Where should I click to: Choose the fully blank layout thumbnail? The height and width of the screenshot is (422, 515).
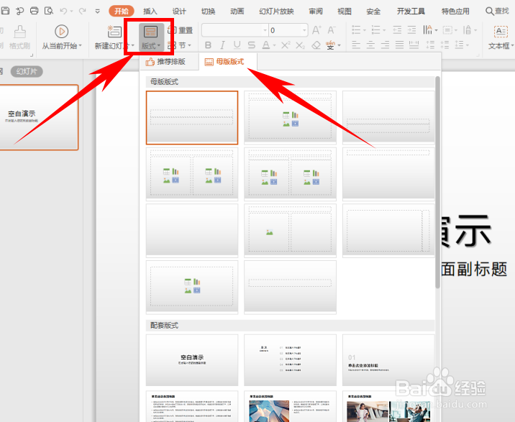coord(192,230)
